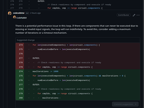Open the comment three-dot options menu

click(138, 15)
